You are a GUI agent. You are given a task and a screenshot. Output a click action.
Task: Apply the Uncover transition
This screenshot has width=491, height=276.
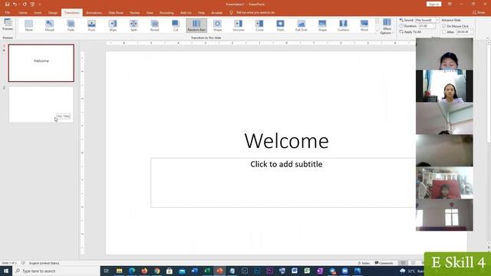tap(239, 25)
